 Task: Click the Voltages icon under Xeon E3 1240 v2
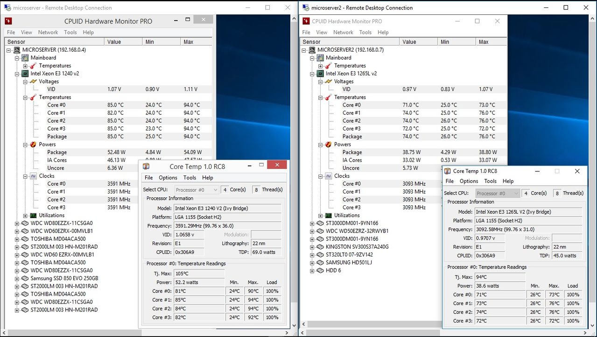point(33,81)
